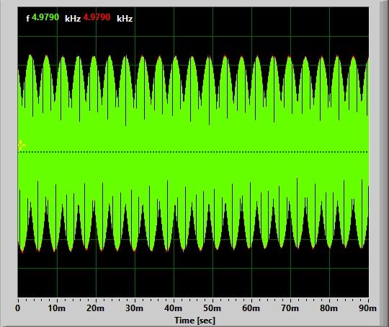Click the 0 label on time axis
This screenshot has height=327, width=389.
17,308
